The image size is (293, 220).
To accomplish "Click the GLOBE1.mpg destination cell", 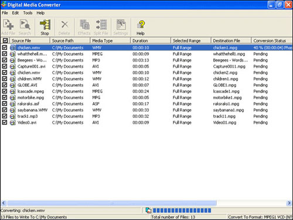I will tap(224, 85).
